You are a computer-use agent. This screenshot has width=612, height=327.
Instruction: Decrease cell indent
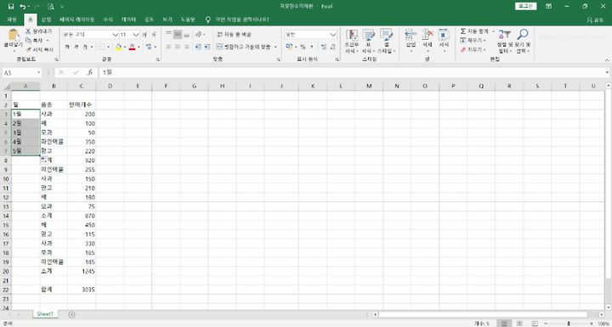198,47
